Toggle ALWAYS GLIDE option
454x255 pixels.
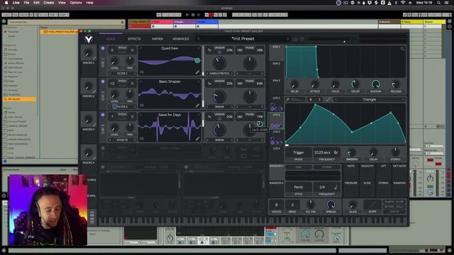point(394,202)
